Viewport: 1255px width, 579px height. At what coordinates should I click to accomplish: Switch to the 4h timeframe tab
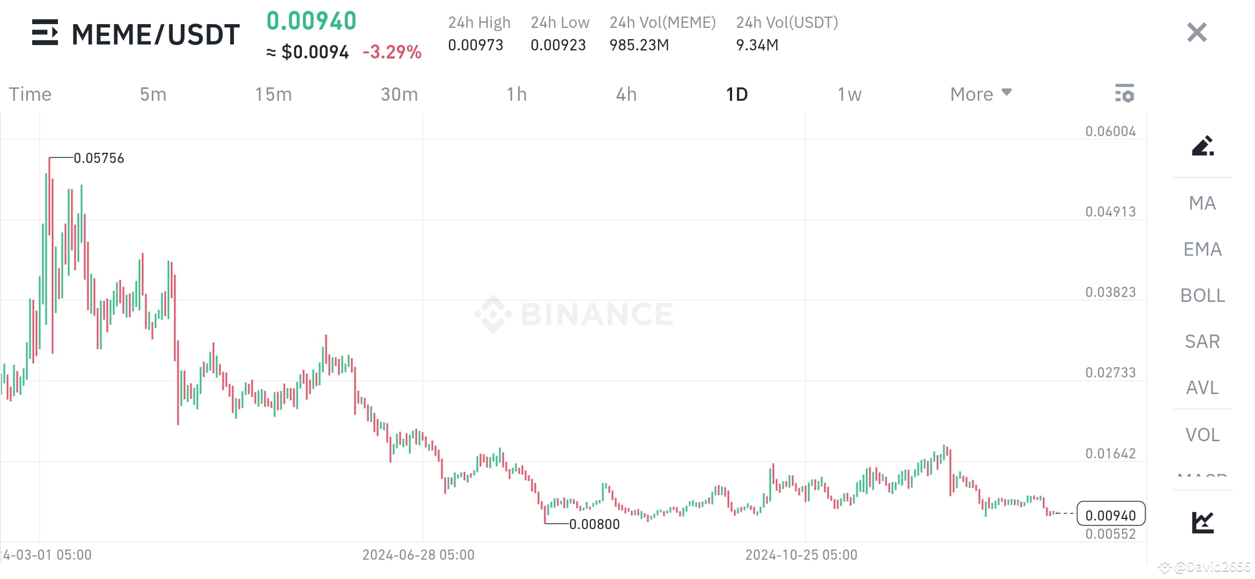[x=626, y=93]
